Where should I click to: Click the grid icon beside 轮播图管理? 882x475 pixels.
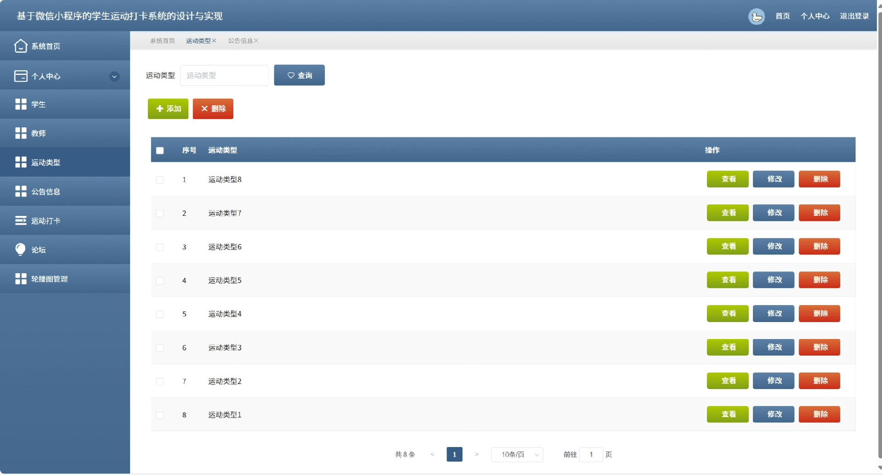point(21,279)
